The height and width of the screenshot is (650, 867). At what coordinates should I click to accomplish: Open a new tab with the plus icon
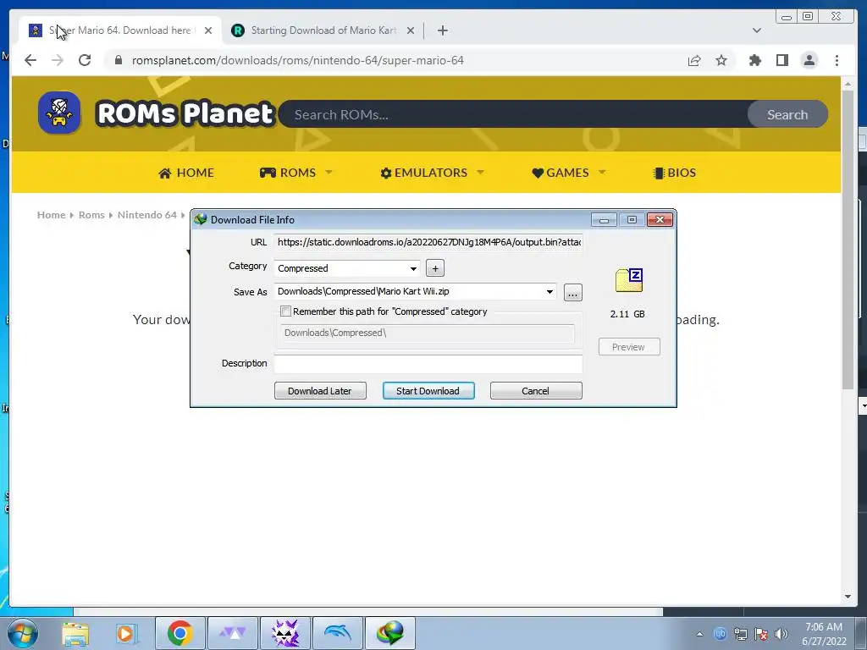(442, 30)
